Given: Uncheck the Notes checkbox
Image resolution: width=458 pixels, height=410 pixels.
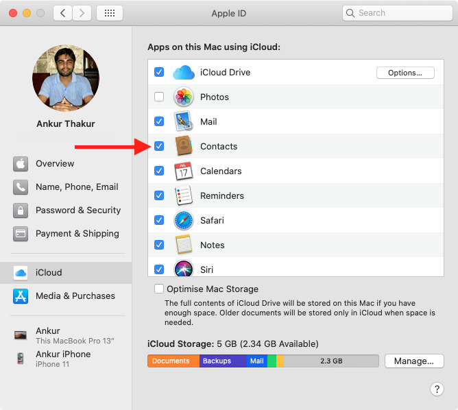Looking at the screenshot, I should pyautogui.click(x=159, y=245).
